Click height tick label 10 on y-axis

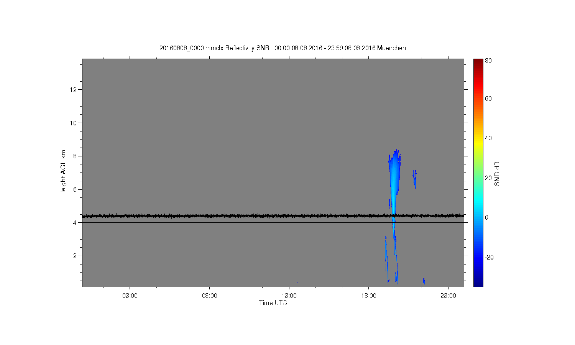click(x=74, y=123)
